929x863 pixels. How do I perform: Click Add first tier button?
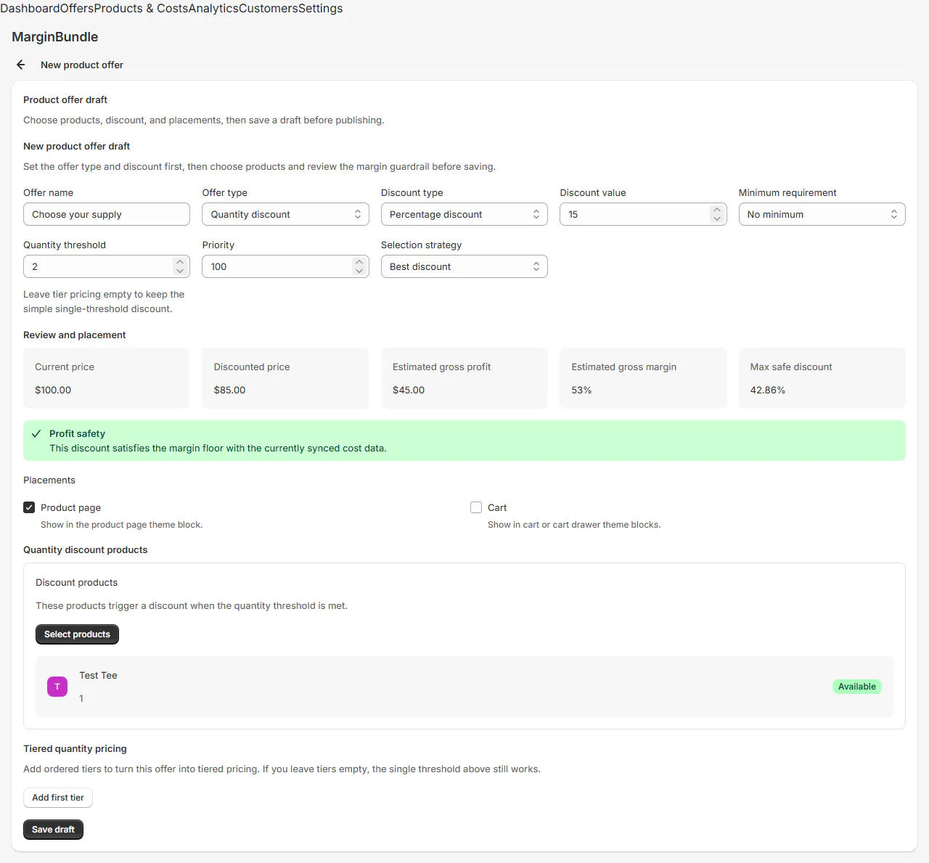pos(58,798)
